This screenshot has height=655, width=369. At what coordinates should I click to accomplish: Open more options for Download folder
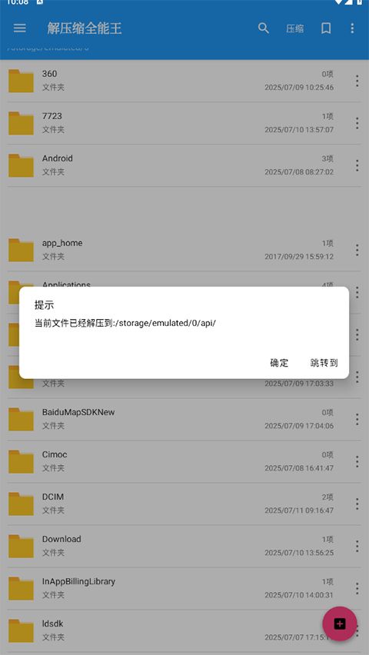coord(357,546)
